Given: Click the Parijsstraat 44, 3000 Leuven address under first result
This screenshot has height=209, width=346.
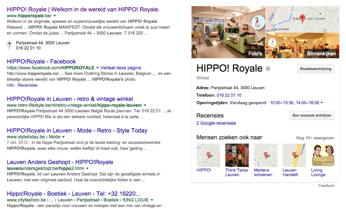Looking at the screenshot, I should 43,43.
